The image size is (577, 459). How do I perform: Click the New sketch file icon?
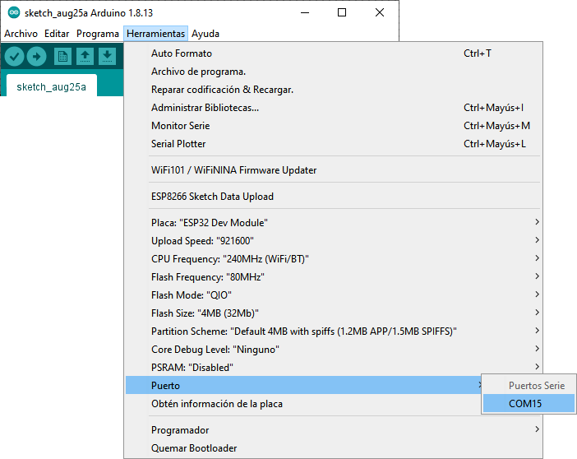[x=62, y=57]
